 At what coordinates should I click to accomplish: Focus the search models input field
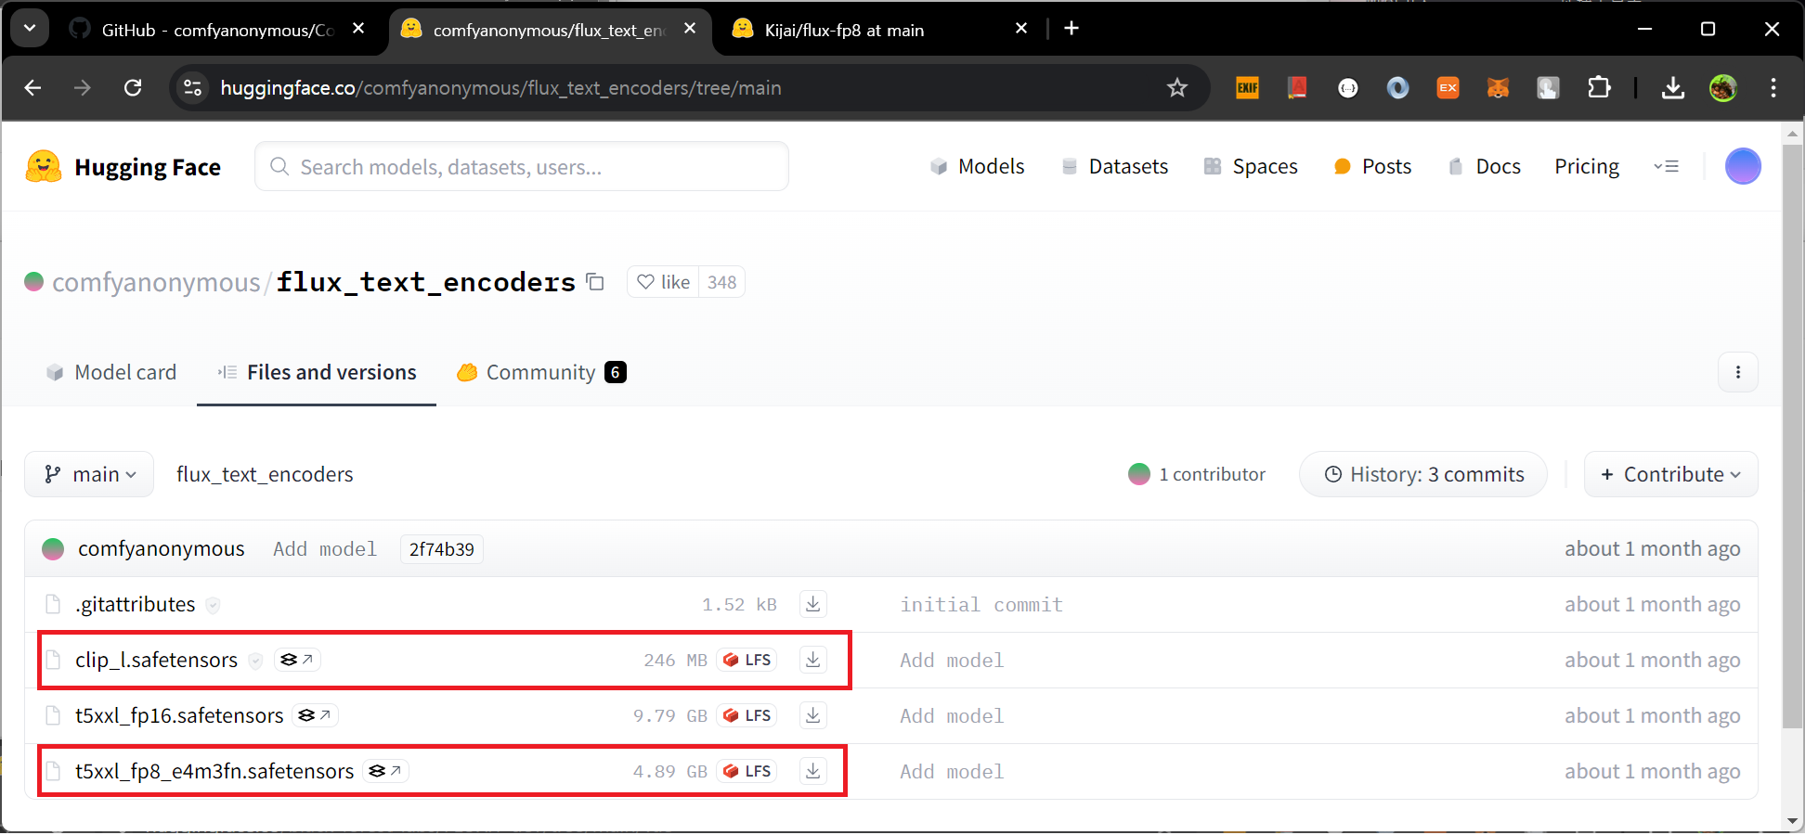[x=522, y=167]
